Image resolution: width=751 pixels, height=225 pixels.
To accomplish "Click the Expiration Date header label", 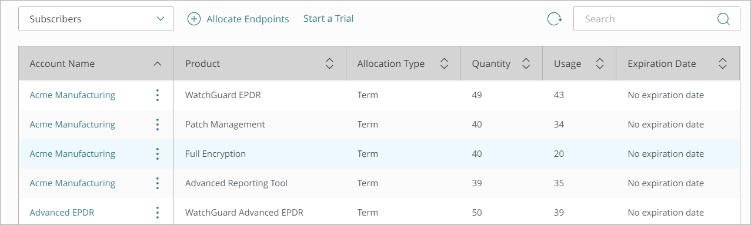I will coord(662,63).
